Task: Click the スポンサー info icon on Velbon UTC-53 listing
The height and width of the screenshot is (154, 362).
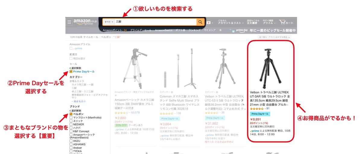Action: (217, 92)
